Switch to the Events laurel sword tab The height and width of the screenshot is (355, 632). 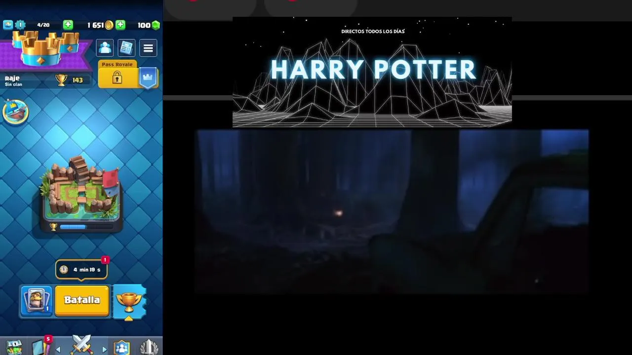tap(149, 347)
